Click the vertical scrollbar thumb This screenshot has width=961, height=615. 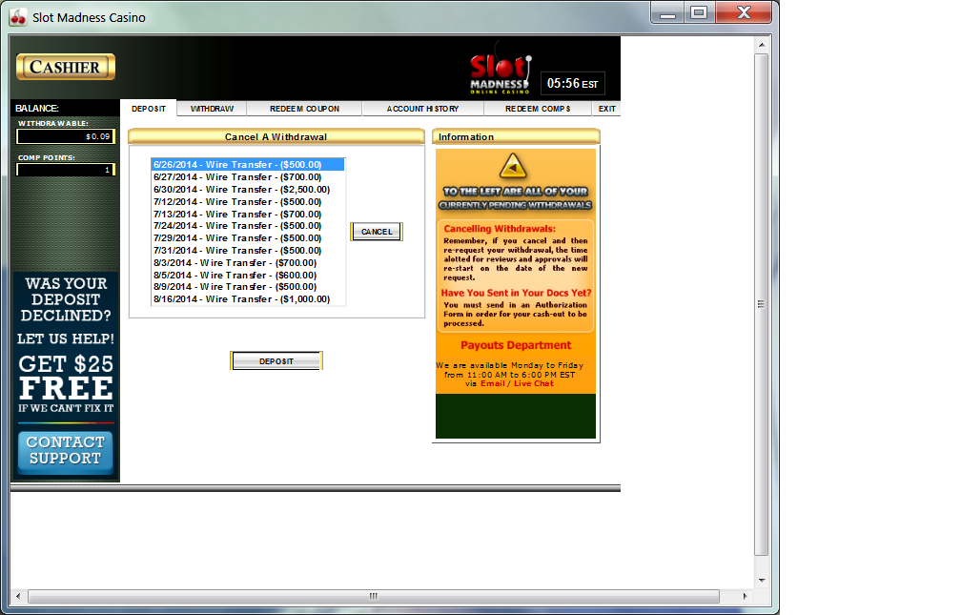coord(761,304)
